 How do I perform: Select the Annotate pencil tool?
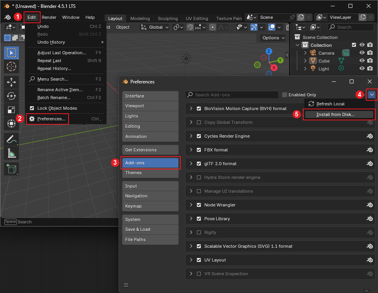[11, 139]
